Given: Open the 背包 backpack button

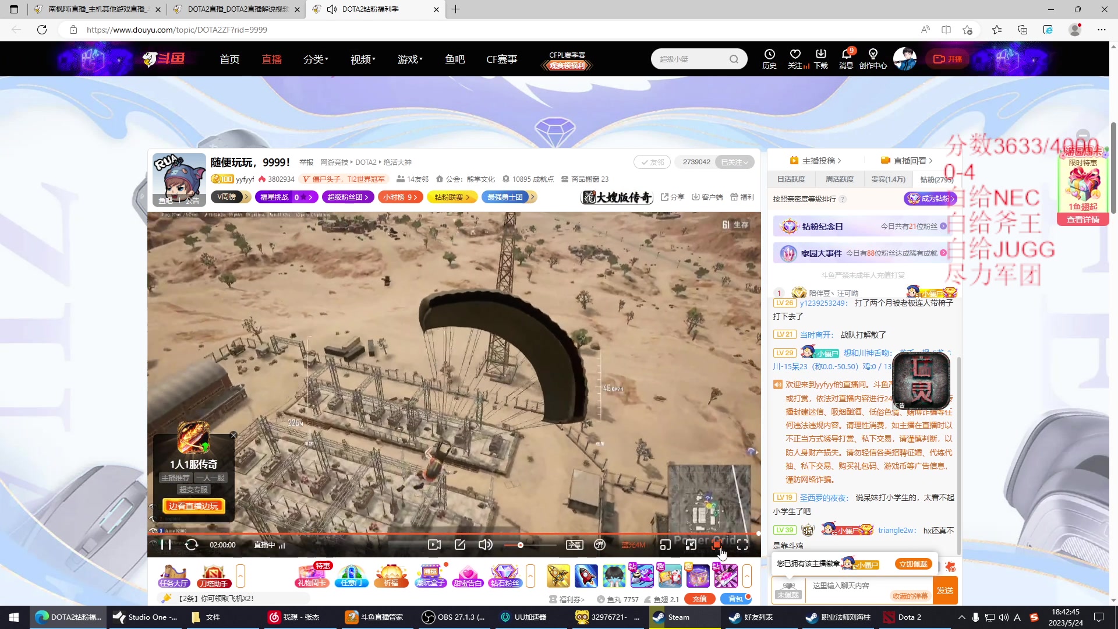Looking at the screenshot, I should (x=735, y=599).
